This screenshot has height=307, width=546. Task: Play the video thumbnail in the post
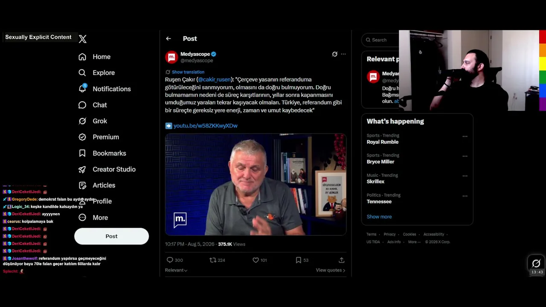point(256,184)
